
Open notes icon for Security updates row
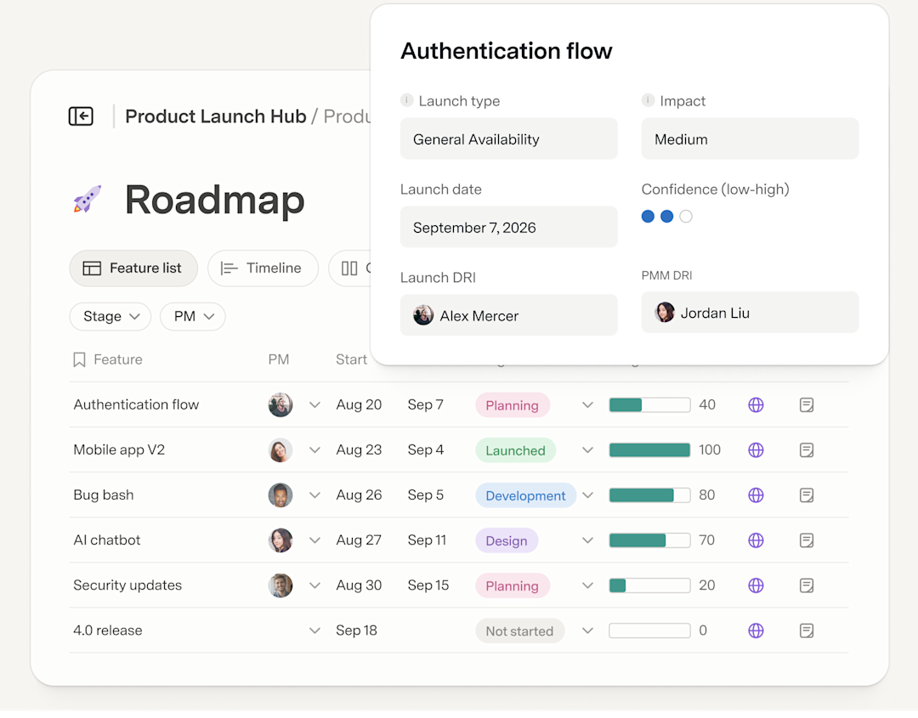tap(806, 585)
